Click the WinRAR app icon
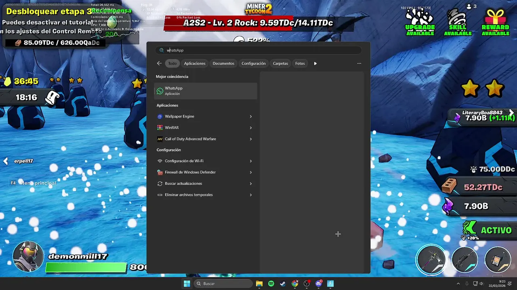Screen dimensions: 517x290 click(x=160, y=128)
